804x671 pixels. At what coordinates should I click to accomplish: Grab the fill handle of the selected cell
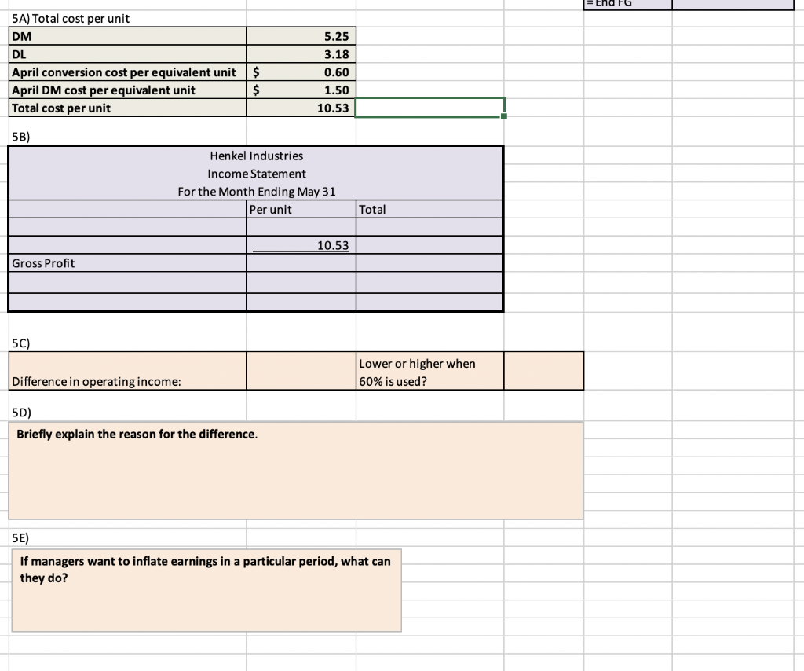coord(504,116)
